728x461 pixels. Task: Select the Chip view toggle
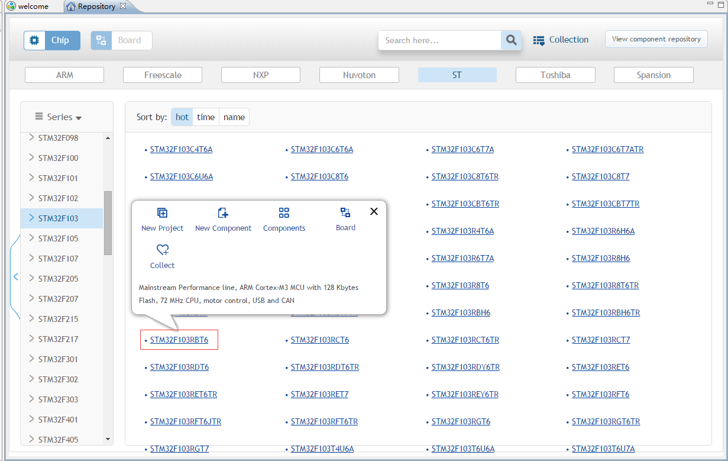[x=52, y=40]
